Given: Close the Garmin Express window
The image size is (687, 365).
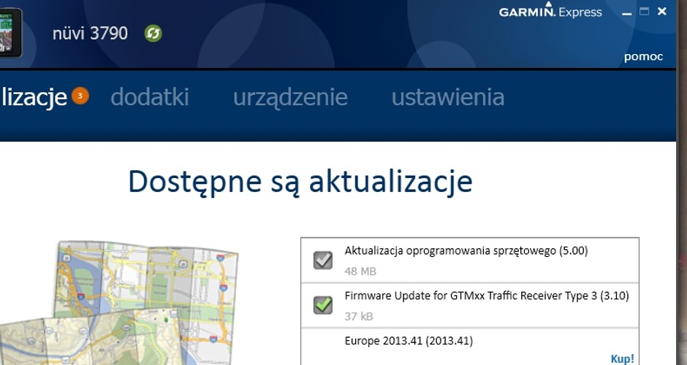Looking at the screenshot, I should point(662,12).
